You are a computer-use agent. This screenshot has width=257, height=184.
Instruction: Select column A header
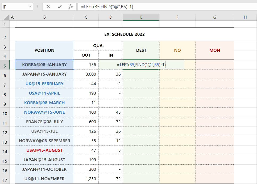[12, 17]
